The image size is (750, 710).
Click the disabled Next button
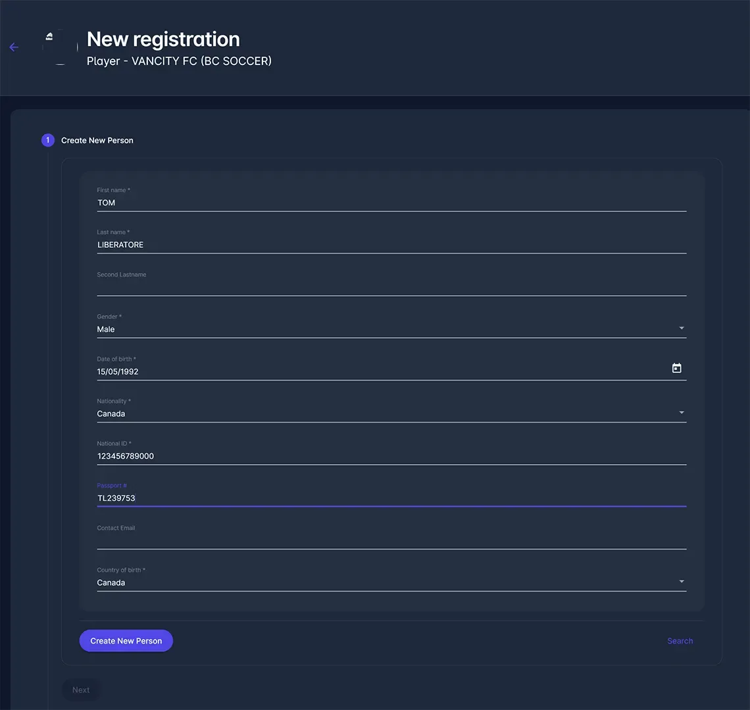[x=81, y=690]
